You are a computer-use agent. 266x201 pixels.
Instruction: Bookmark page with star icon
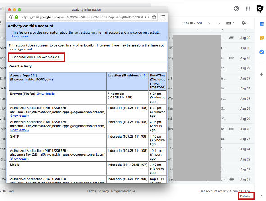(154, 17)
